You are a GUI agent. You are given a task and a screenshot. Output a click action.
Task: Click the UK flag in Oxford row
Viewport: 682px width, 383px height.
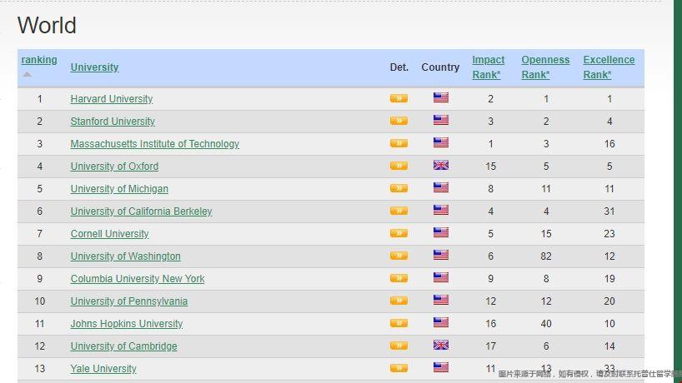[440, 165]
